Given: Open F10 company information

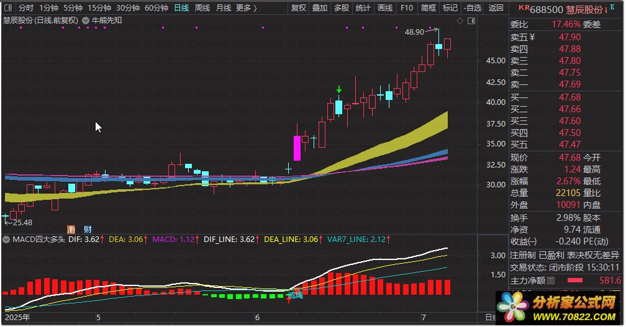Looking at the screenshot, I should [x=406, y=7].
